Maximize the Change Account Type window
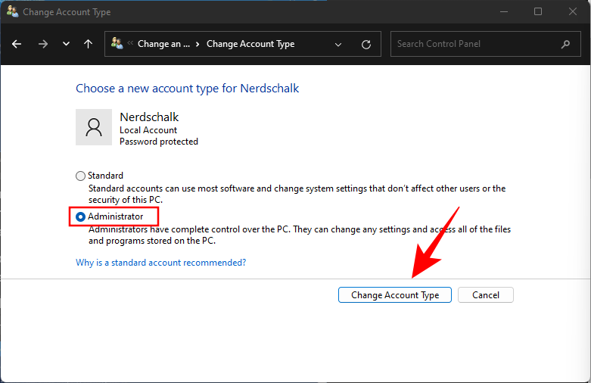 (x=538, y=11)
